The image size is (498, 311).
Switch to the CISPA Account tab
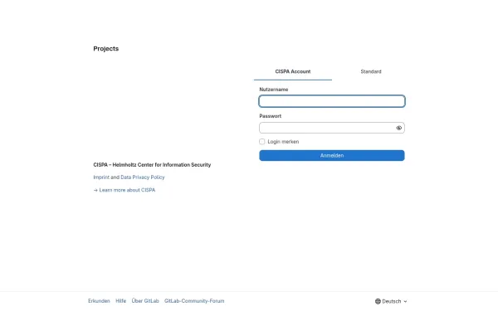(293, 71)
